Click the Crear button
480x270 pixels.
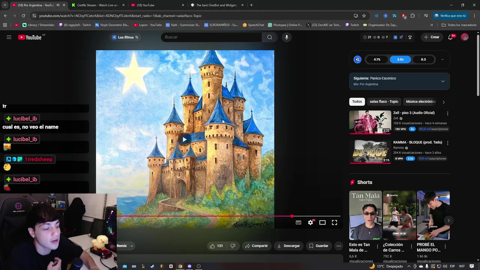[x=431, y=37]
